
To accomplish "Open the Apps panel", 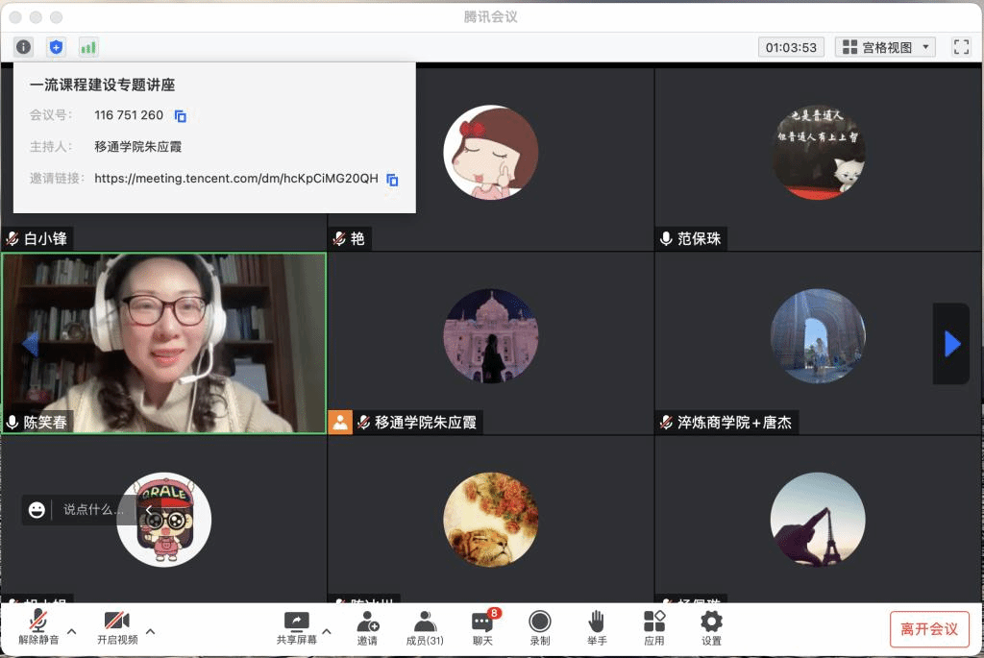I will (x=654, y=627).
